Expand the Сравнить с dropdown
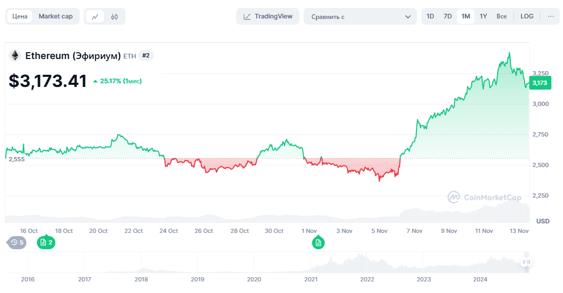The width and height of the screenshot is (563, 293). pyautogui.click(x=360, y=16)
